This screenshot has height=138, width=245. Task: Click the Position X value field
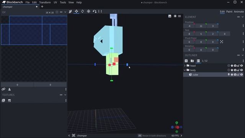[189, 26]
